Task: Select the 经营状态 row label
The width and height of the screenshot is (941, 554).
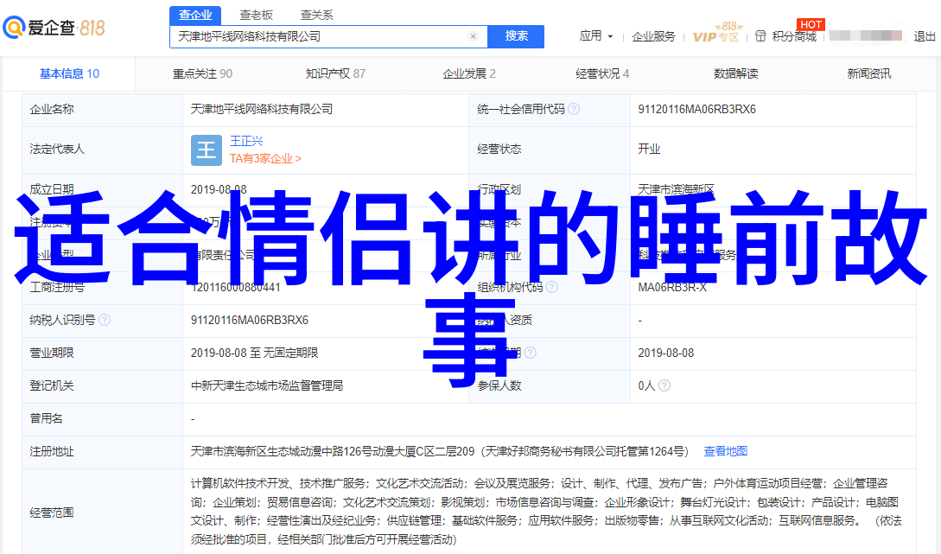Action: (499, 149)
